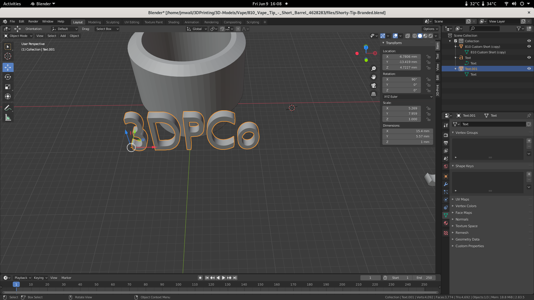Uncheck the Collection exclude checkbox
534x300 pixels.
point(456,41)
